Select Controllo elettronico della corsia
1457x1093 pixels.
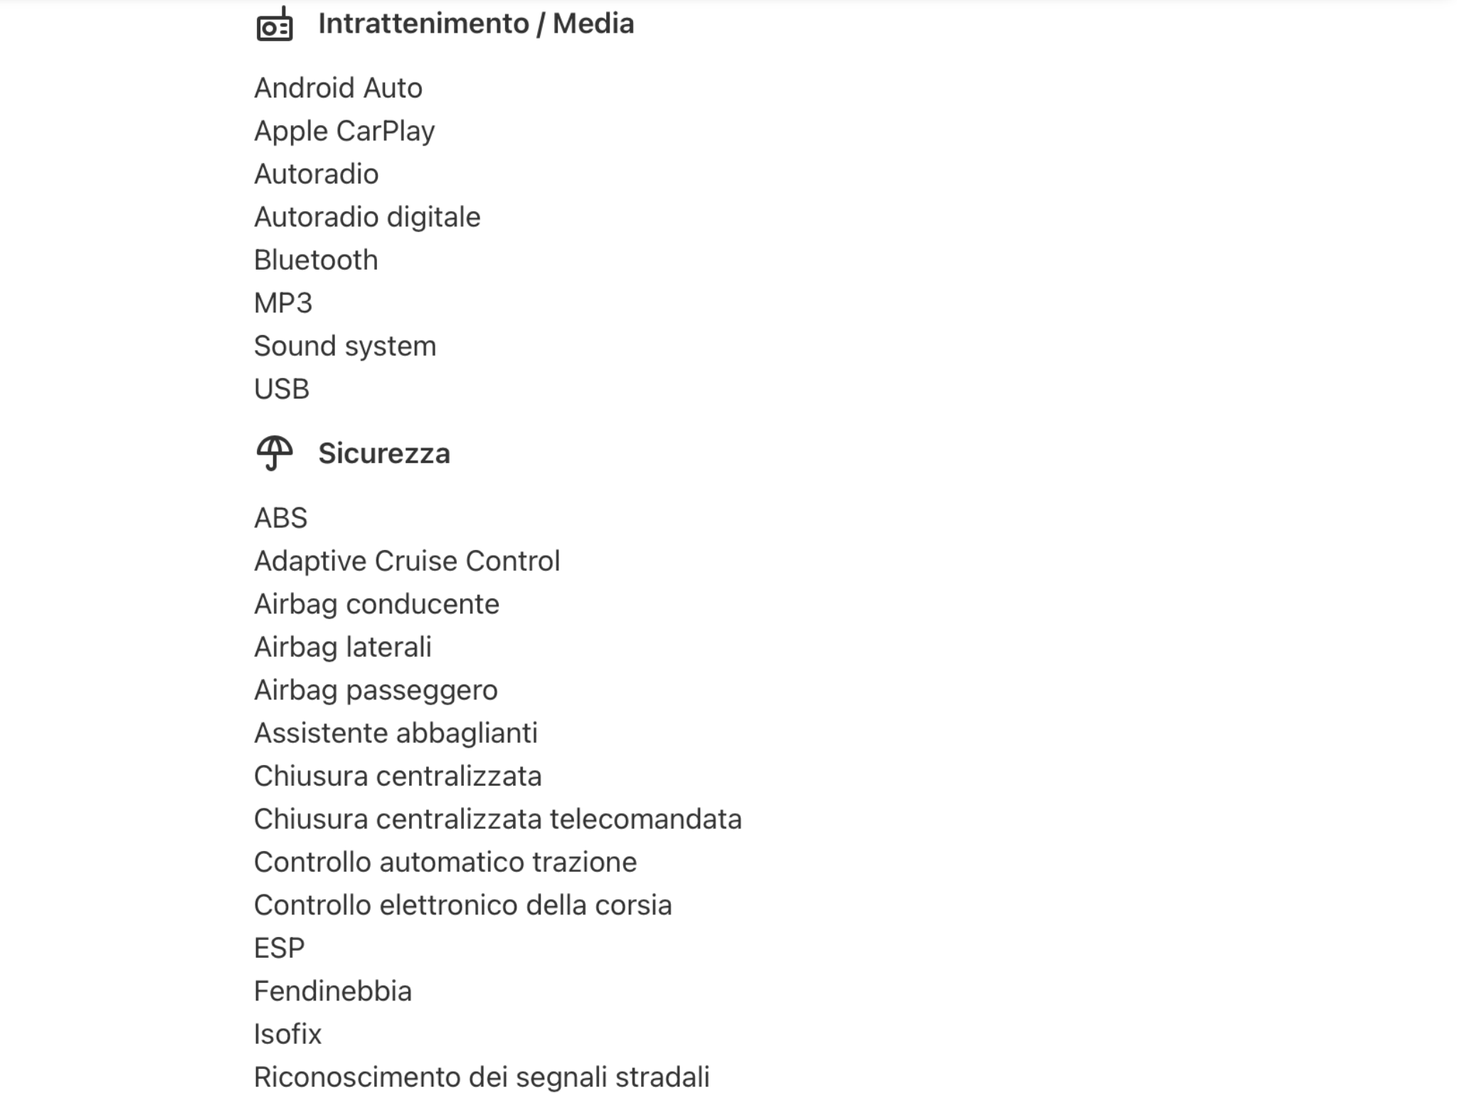[x=462, y=906]
